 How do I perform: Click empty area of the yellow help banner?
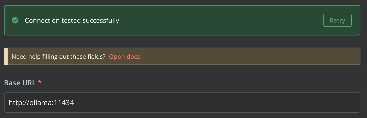click(x=249, y=56)
